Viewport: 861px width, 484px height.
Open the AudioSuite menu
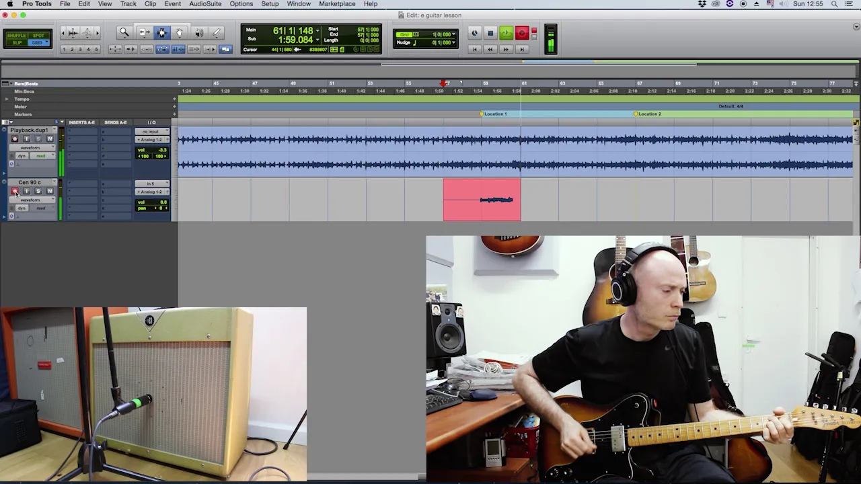coord(205,4)
